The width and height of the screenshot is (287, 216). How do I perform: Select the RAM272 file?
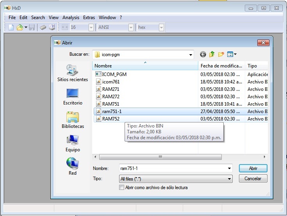(x=111, y=96)
